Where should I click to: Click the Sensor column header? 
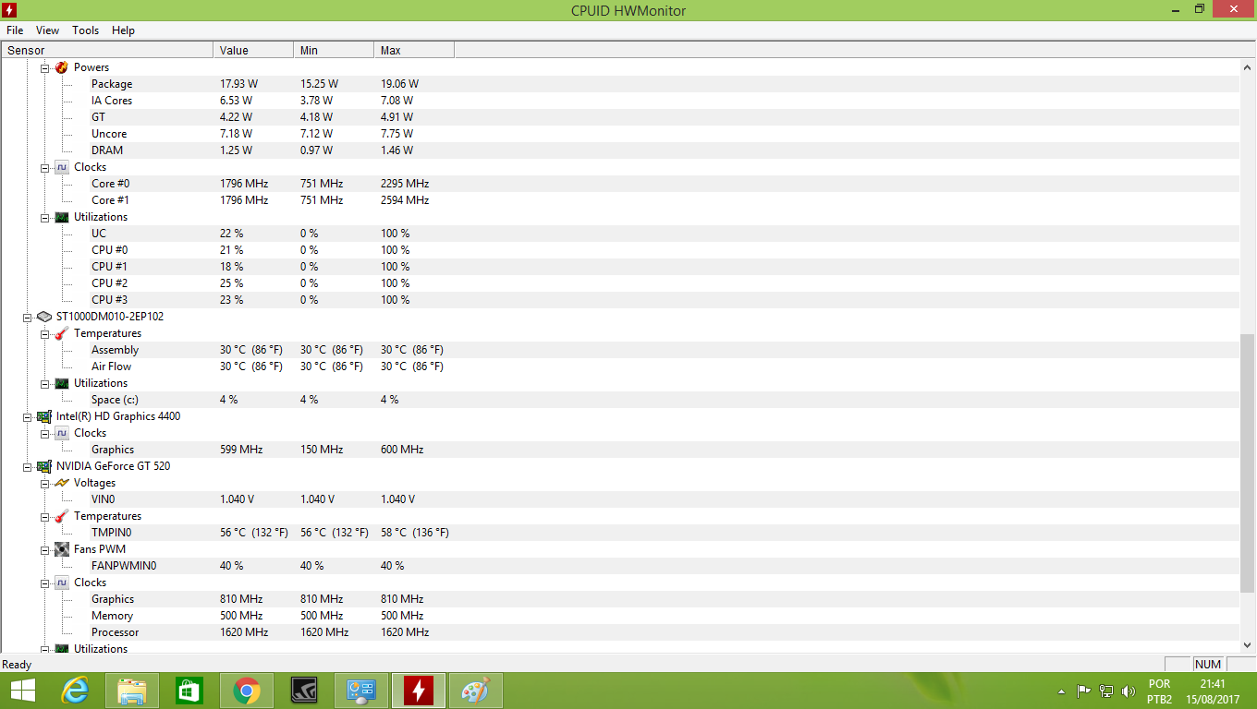coord(107,50)
